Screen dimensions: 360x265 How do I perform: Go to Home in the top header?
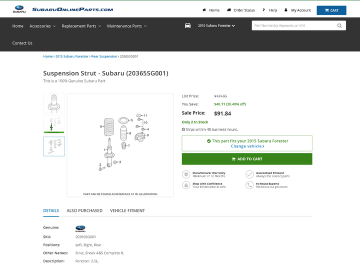point(214,10)
